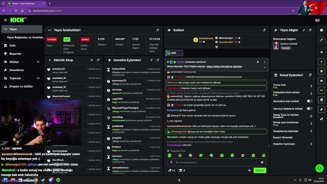This screenshot has height=184, width=327.
Task: Unpin the pinned chat message
Action: pos(258,62)
